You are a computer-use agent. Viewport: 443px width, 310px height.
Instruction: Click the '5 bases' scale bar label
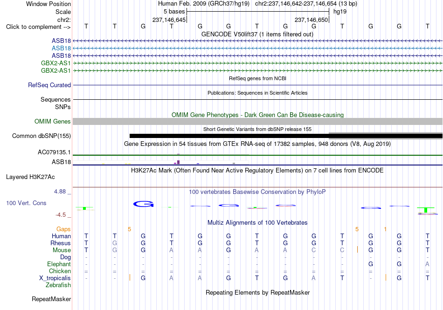[174, 12]
